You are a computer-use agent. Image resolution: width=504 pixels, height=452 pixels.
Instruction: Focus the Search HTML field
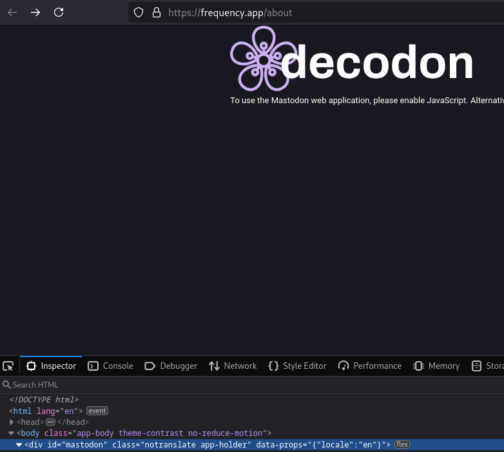point(252,385)
